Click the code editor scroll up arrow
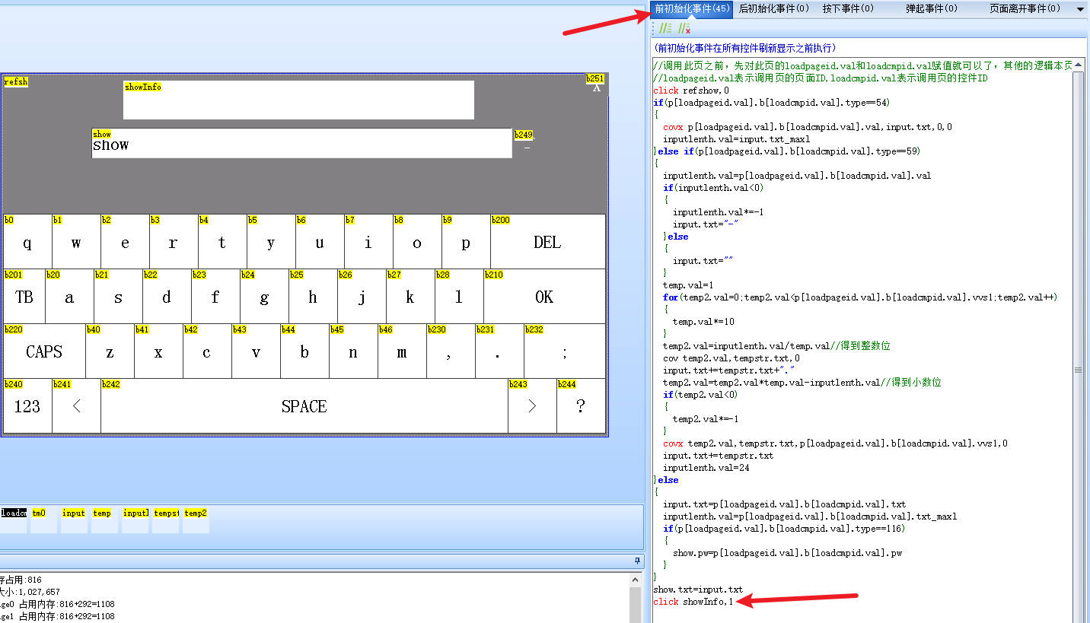1090x623 pixels. [x=1078, y=64]
